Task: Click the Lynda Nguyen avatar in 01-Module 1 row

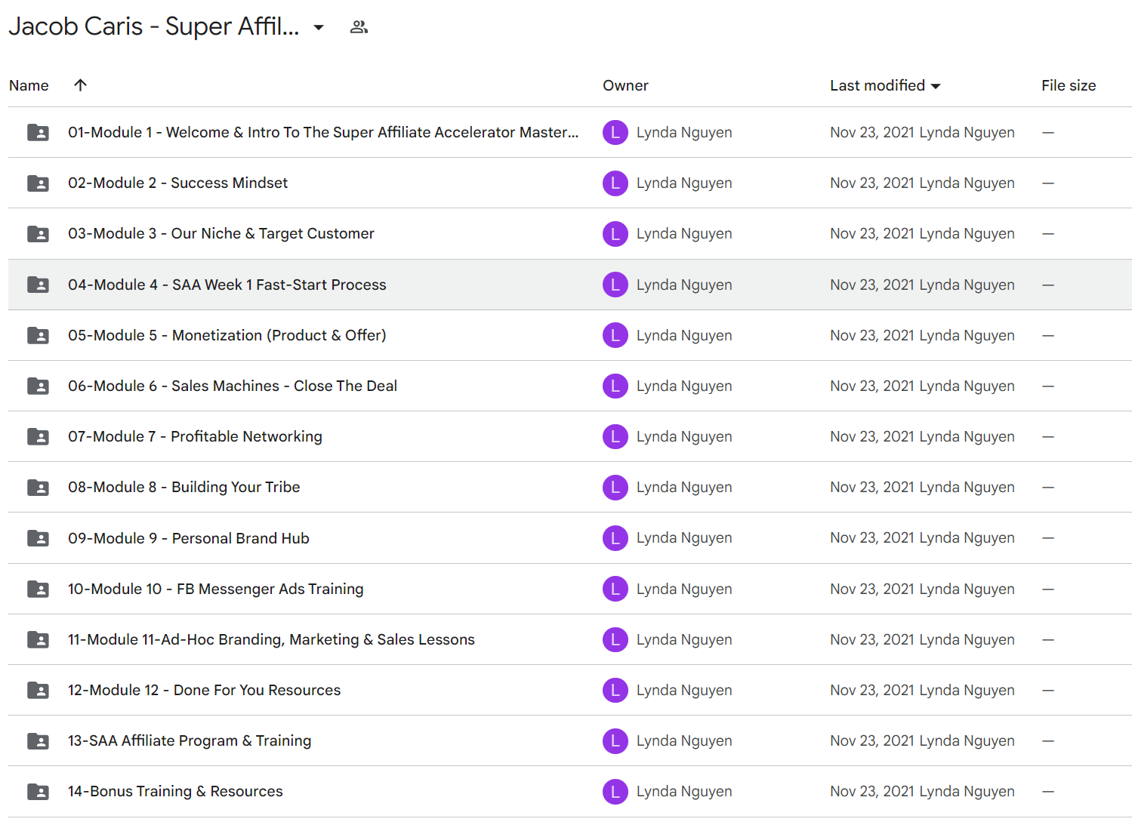Action: (615, 132)
